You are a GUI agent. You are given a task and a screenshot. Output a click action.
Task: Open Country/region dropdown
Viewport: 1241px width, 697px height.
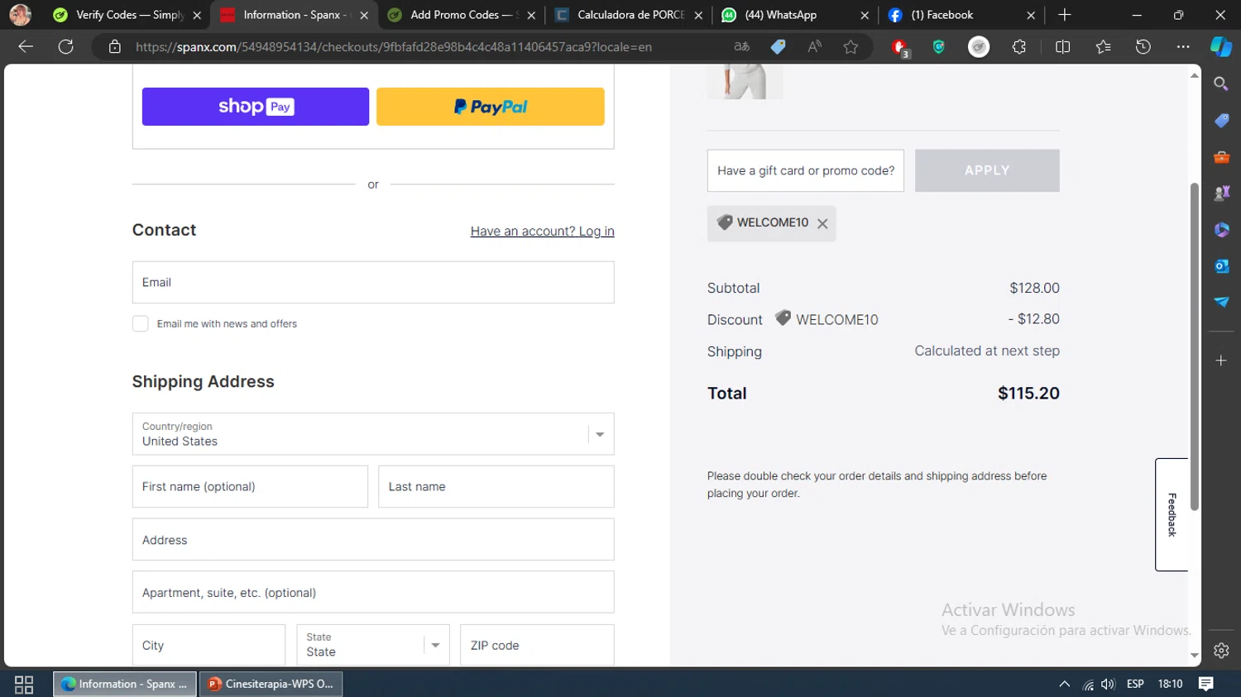pos(373,434)
